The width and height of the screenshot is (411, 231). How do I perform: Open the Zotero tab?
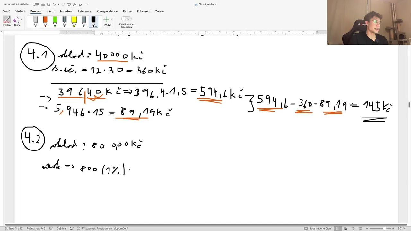coord(160,11)
